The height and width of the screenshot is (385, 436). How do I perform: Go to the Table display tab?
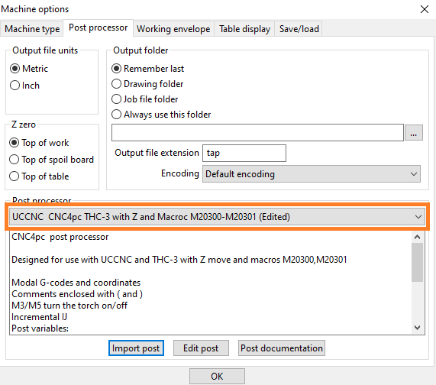(244, 29)
